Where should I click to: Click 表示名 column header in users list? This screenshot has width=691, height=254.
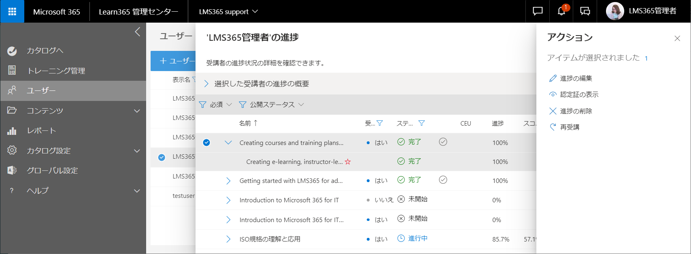coord(181,80)
